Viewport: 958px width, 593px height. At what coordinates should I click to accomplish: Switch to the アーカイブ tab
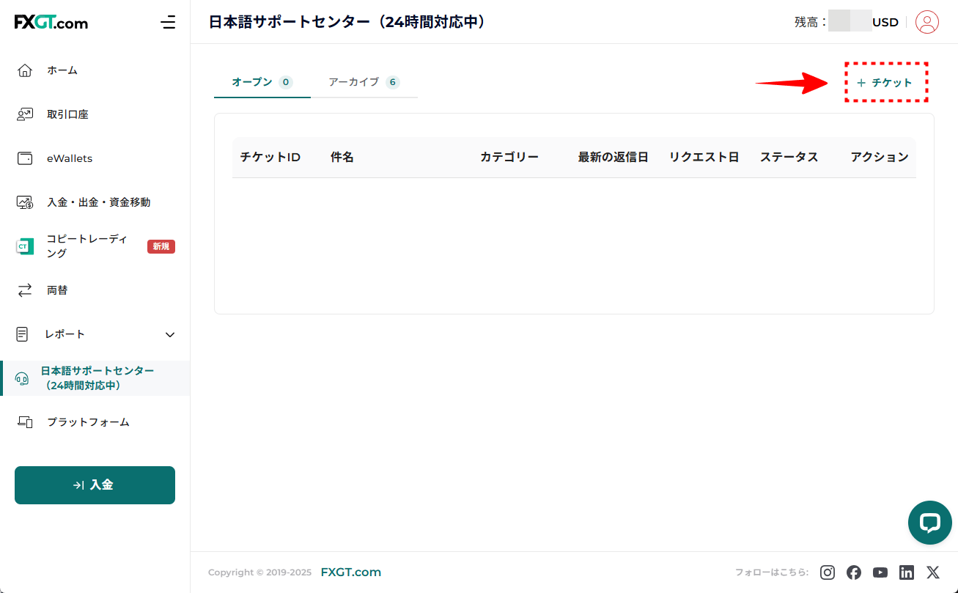tap(363, 82)
